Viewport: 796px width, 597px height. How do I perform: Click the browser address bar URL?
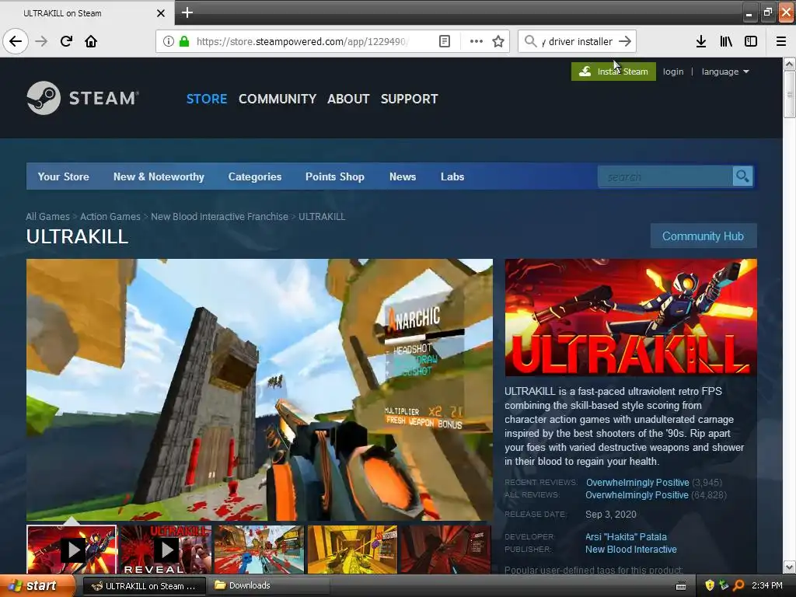(302, 41)
